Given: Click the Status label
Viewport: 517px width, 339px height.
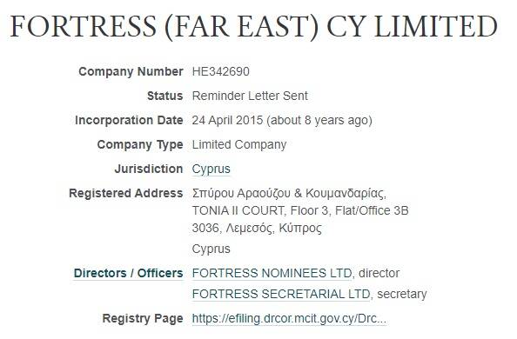Looking at the screenshot, I should [164, 96].
